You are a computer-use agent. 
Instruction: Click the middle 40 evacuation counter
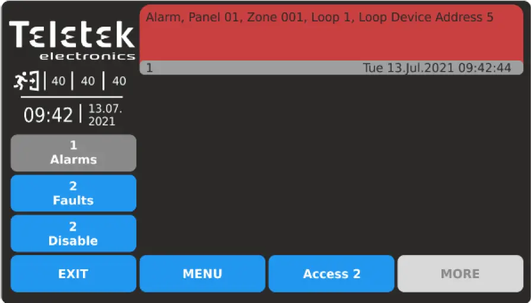click(88, 81)
